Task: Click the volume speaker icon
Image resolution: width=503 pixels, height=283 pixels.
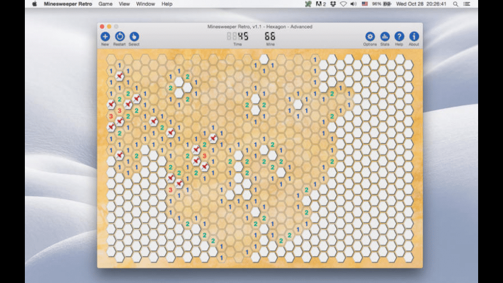Action: point(353,4)
